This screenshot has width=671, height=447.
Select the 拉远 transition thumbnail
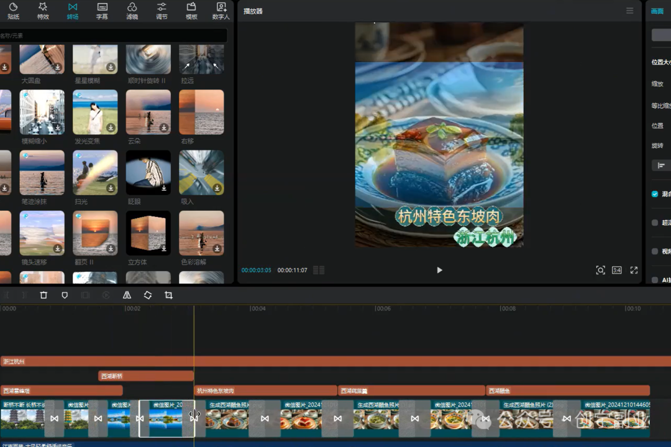point(201,59)
